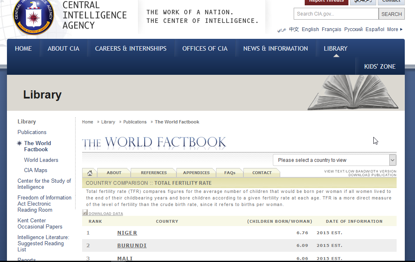Switch language to Русский
The image size is (415, 262).
[x=353, y=29]
